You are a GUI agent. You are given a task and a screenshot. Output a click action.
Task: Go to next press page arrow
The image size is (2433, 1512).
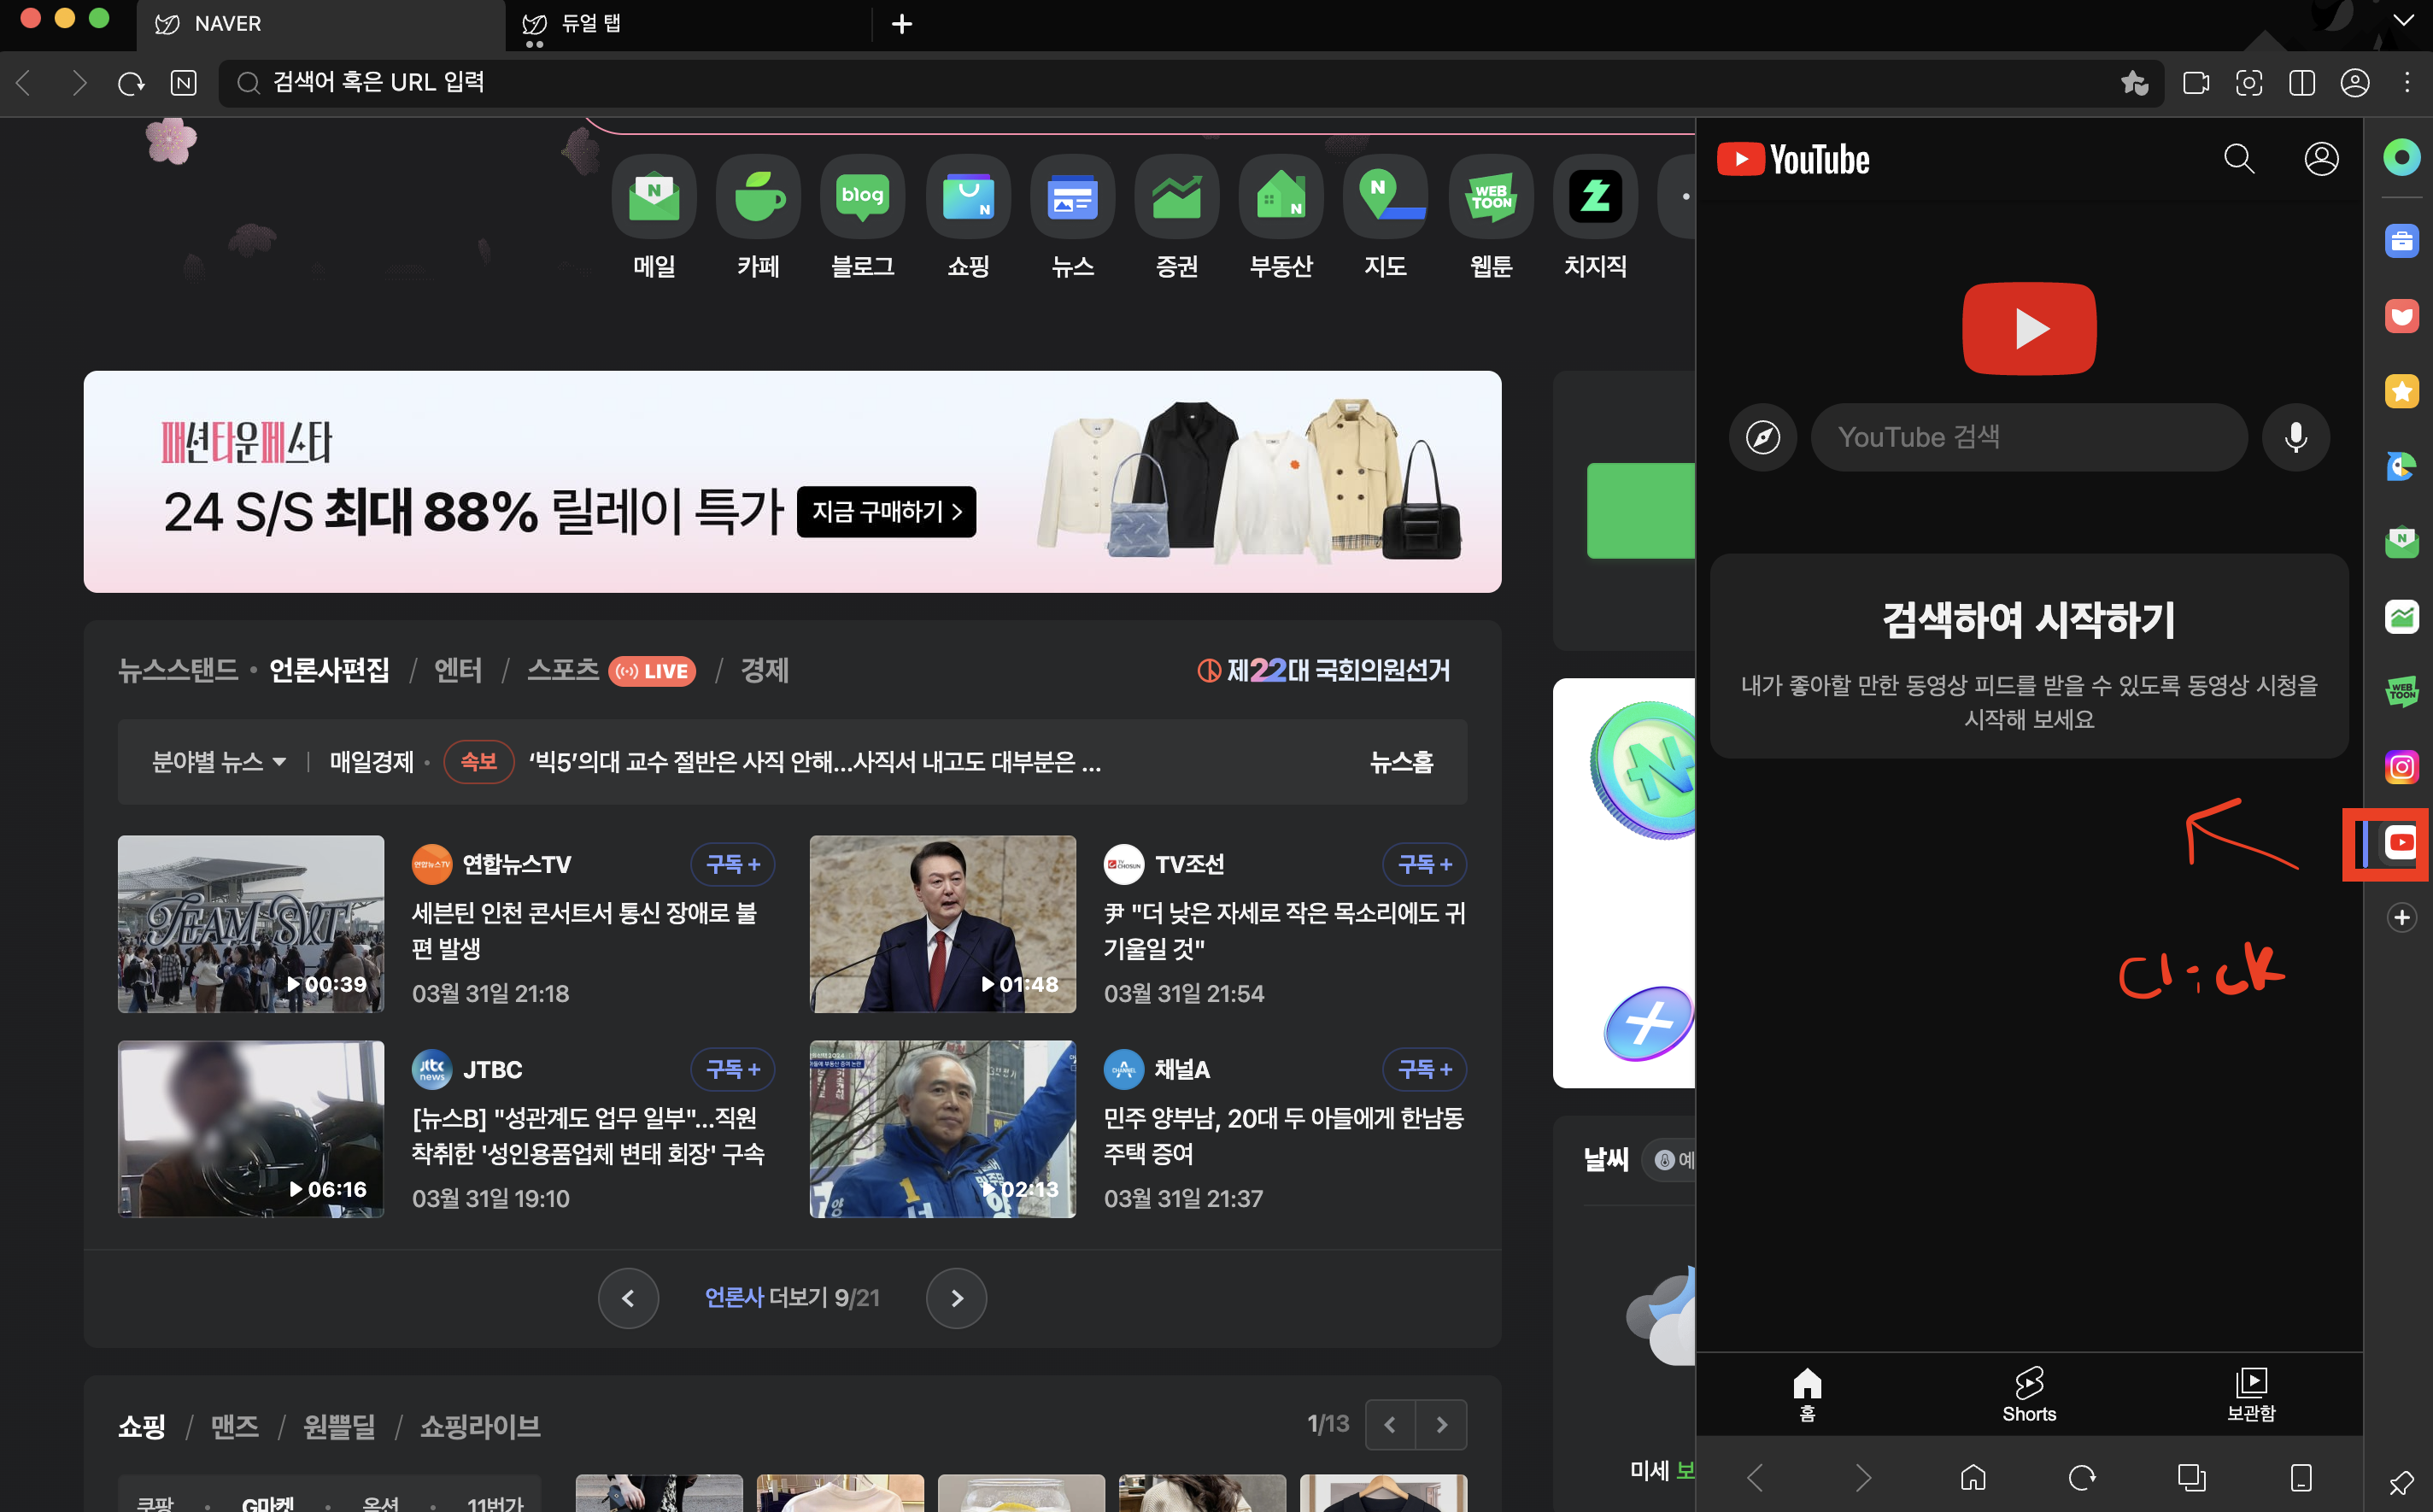point(956,1298)
